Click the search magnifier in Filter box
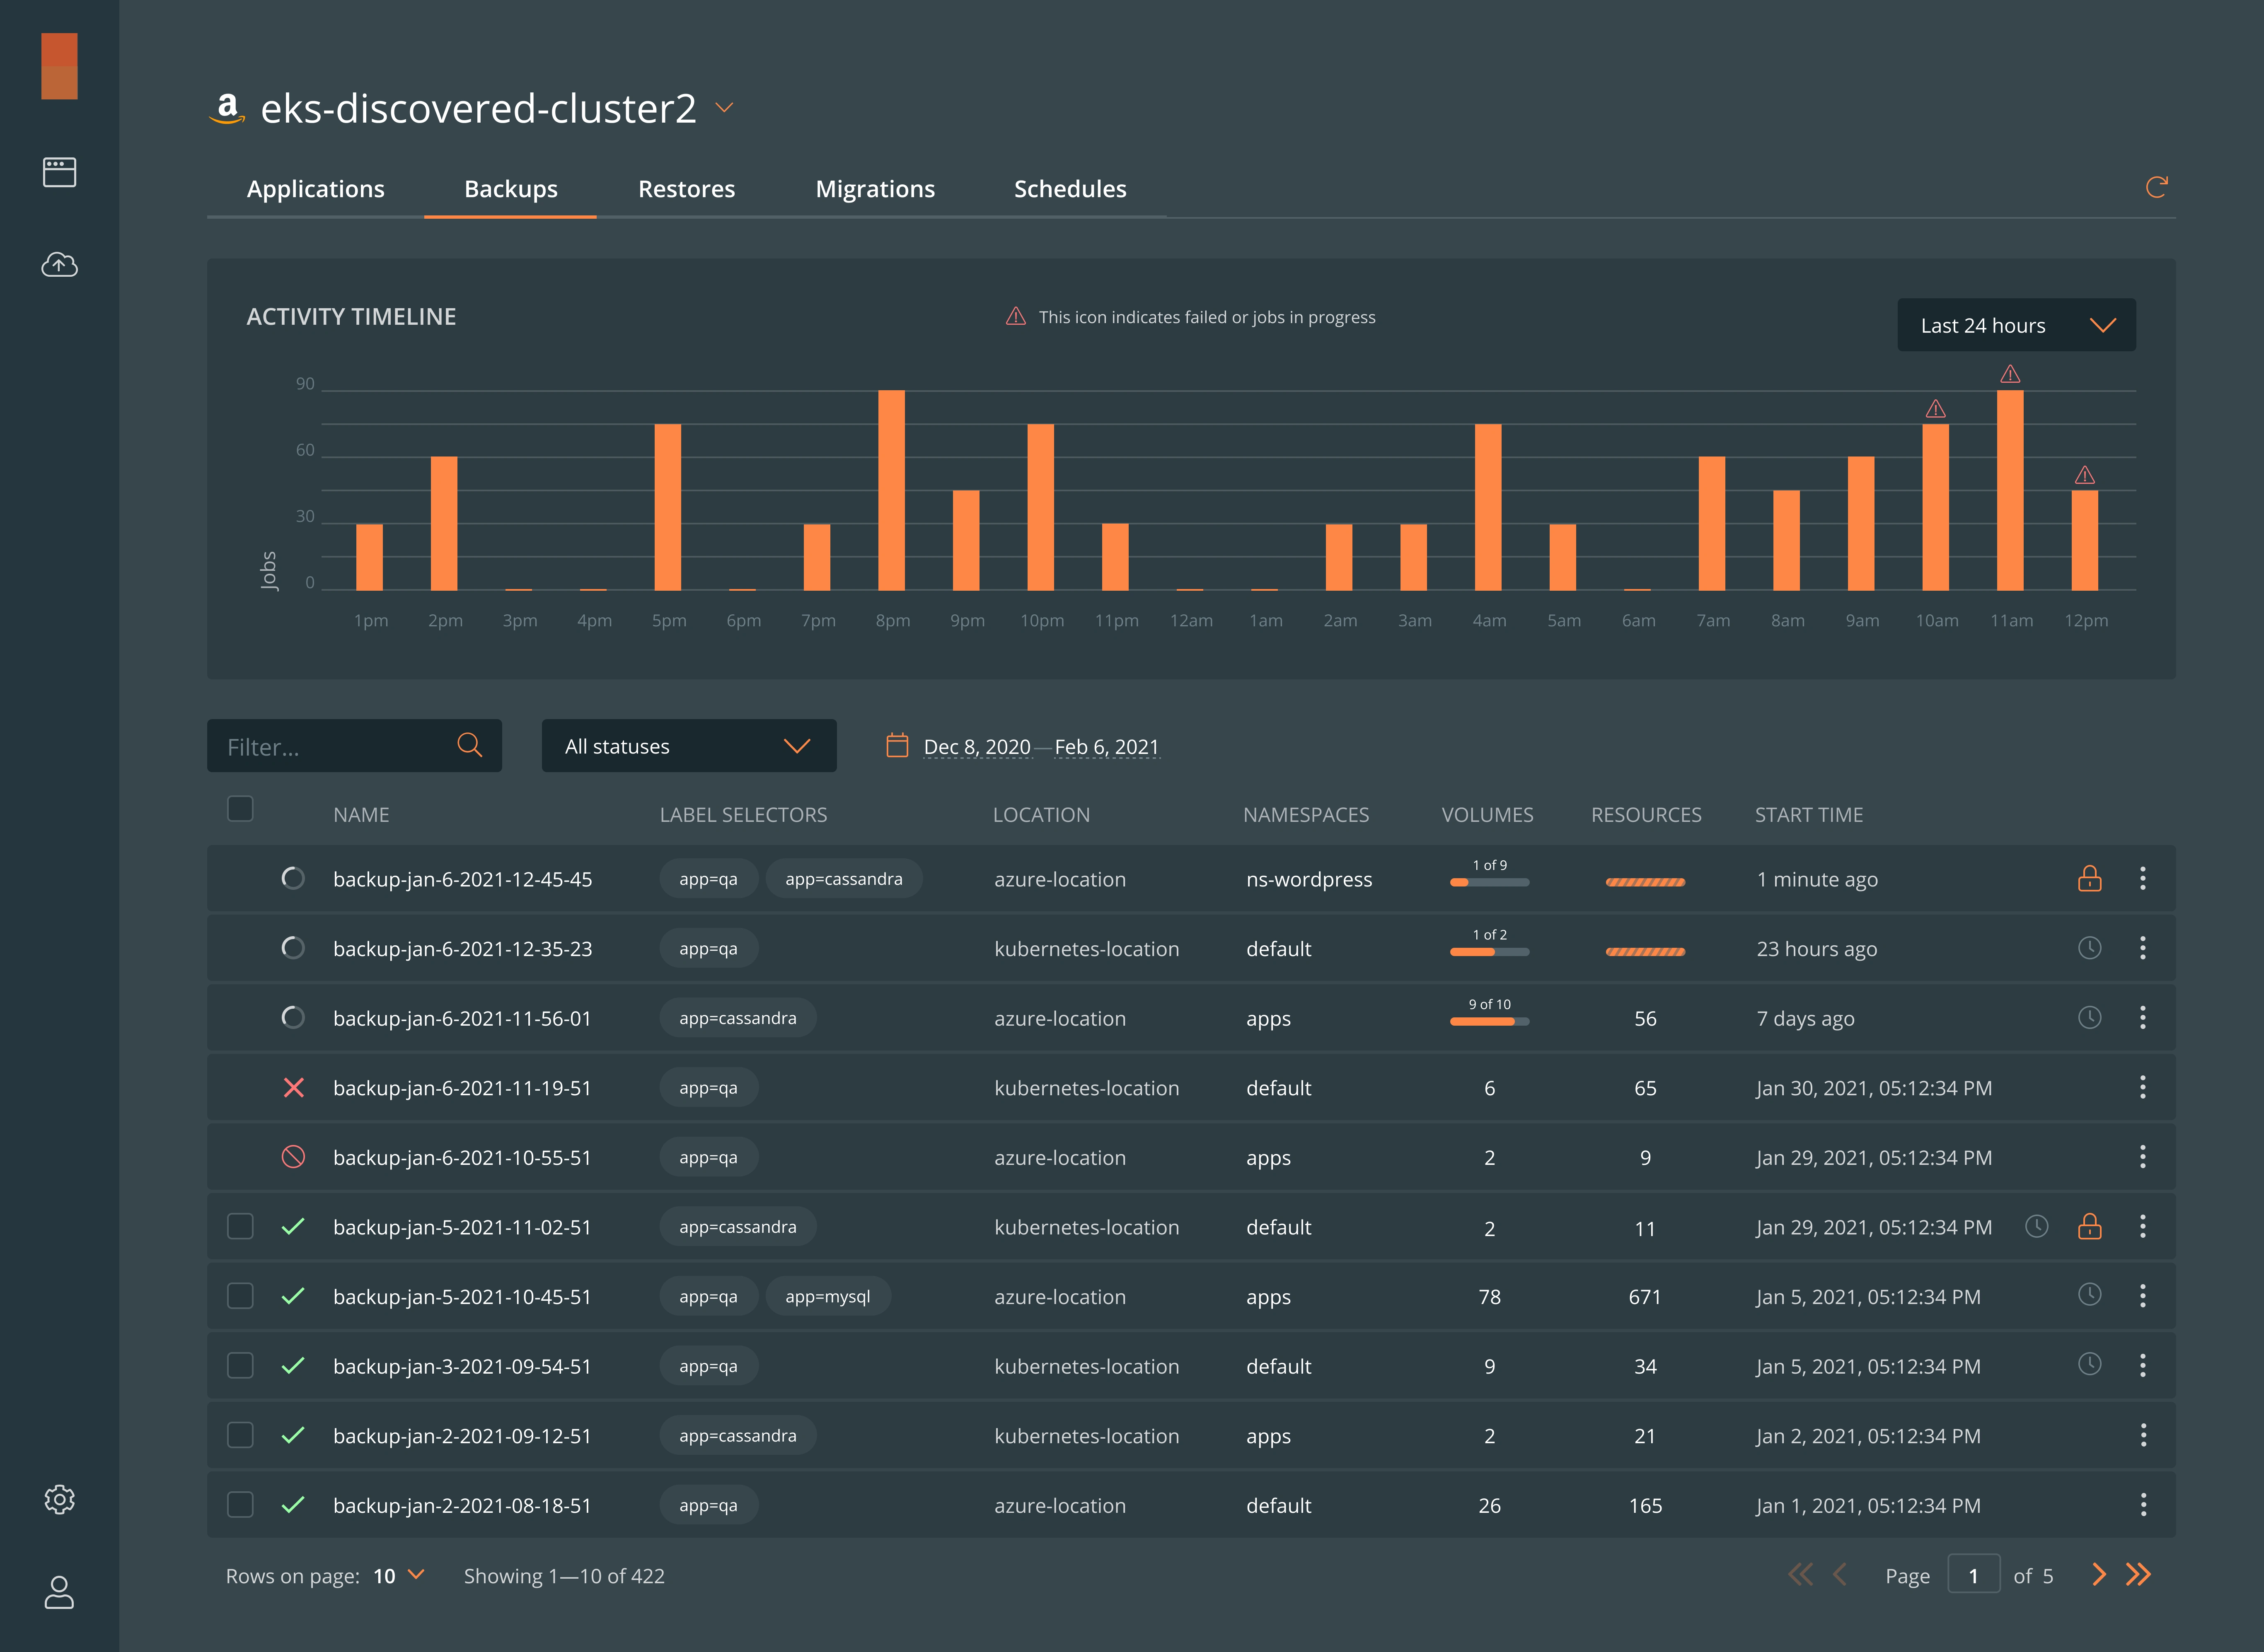 (x=469, y=745)
